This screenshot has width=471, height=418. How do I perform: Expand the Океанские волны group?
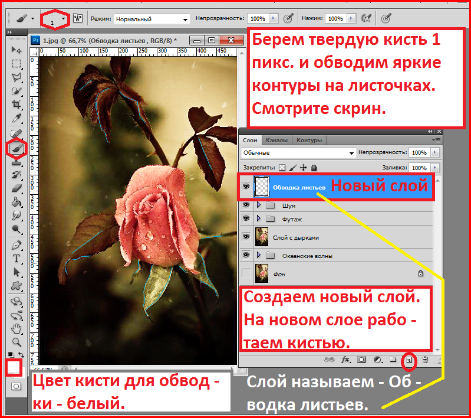pyautogui.click(x=259, y=255)
